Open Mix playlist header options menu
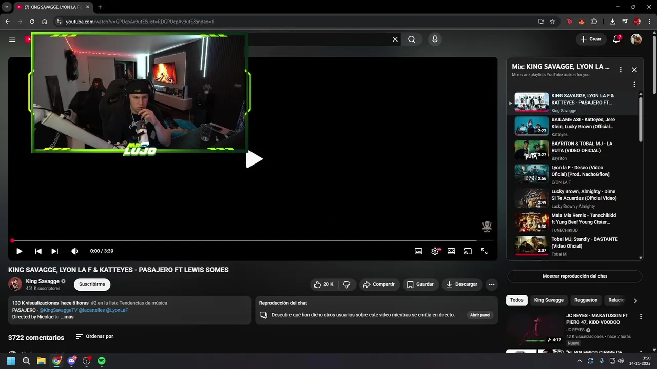Image resolution: width=657 pixels, height=369 pixels. [621, 70]
